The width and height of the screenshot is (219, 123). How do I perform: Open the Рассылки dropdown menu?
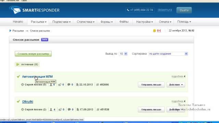tap(39, 22)
